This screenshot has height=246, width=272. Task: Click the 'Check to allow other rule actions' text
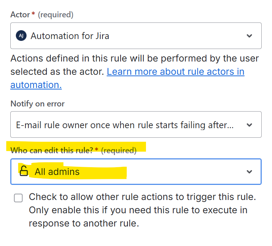click(142, 210)
